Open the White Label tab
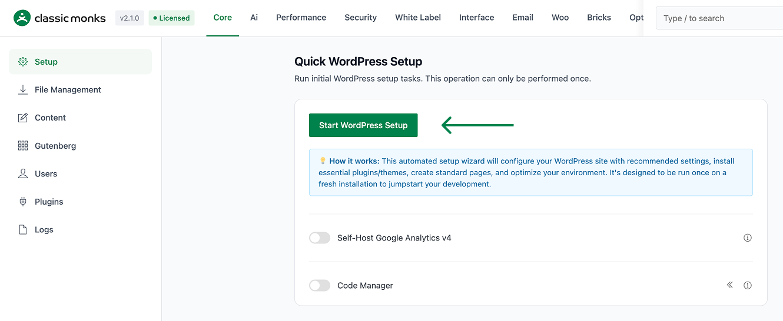 [x=418, y=18]
